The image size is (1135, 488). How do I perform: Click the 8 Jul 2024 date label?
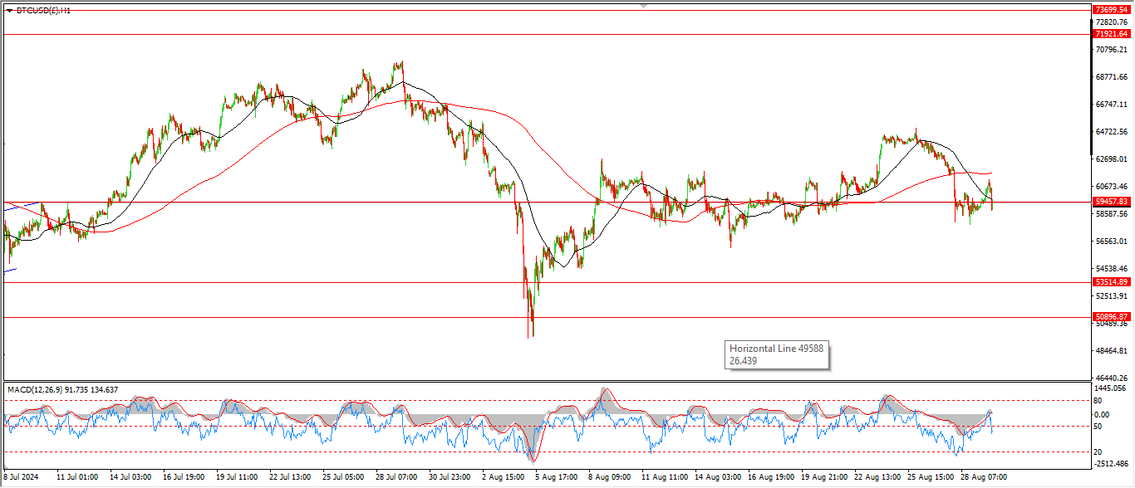click(23, 478)
